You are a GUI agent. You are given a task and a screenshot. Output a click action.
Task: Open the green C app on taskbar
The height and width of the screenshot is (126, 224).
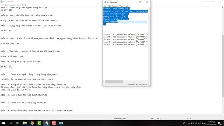point(40,123)
